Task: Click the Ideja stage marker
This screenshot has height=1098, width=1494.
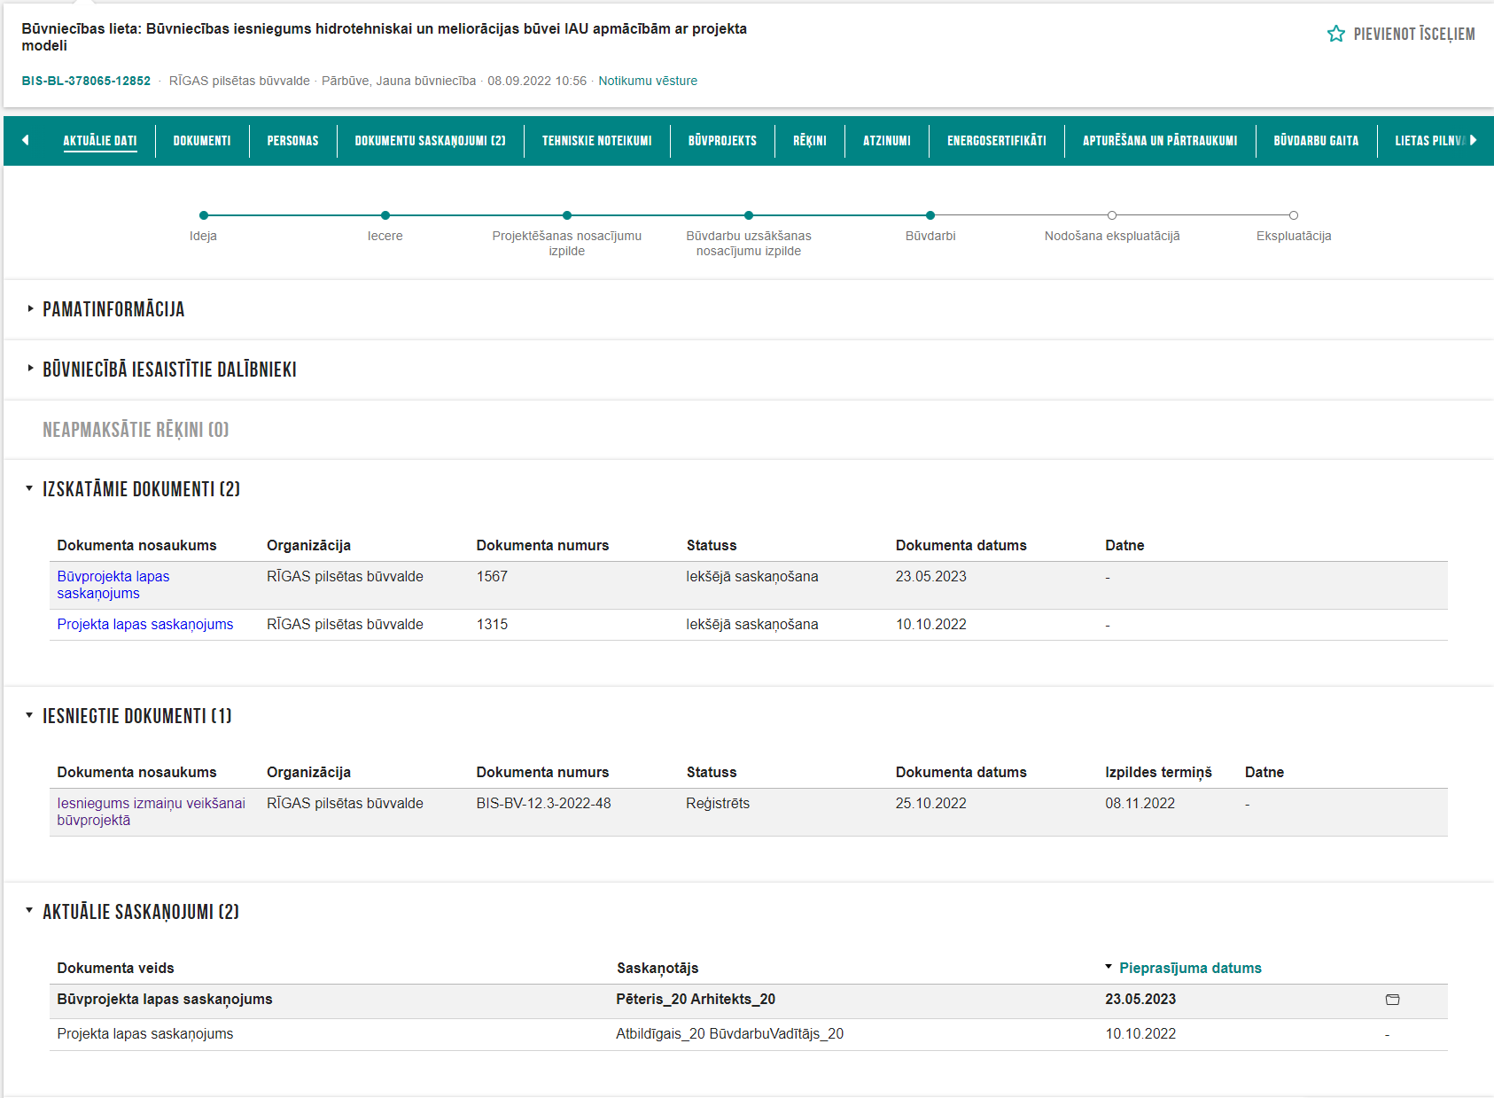Action: point(204,215)
